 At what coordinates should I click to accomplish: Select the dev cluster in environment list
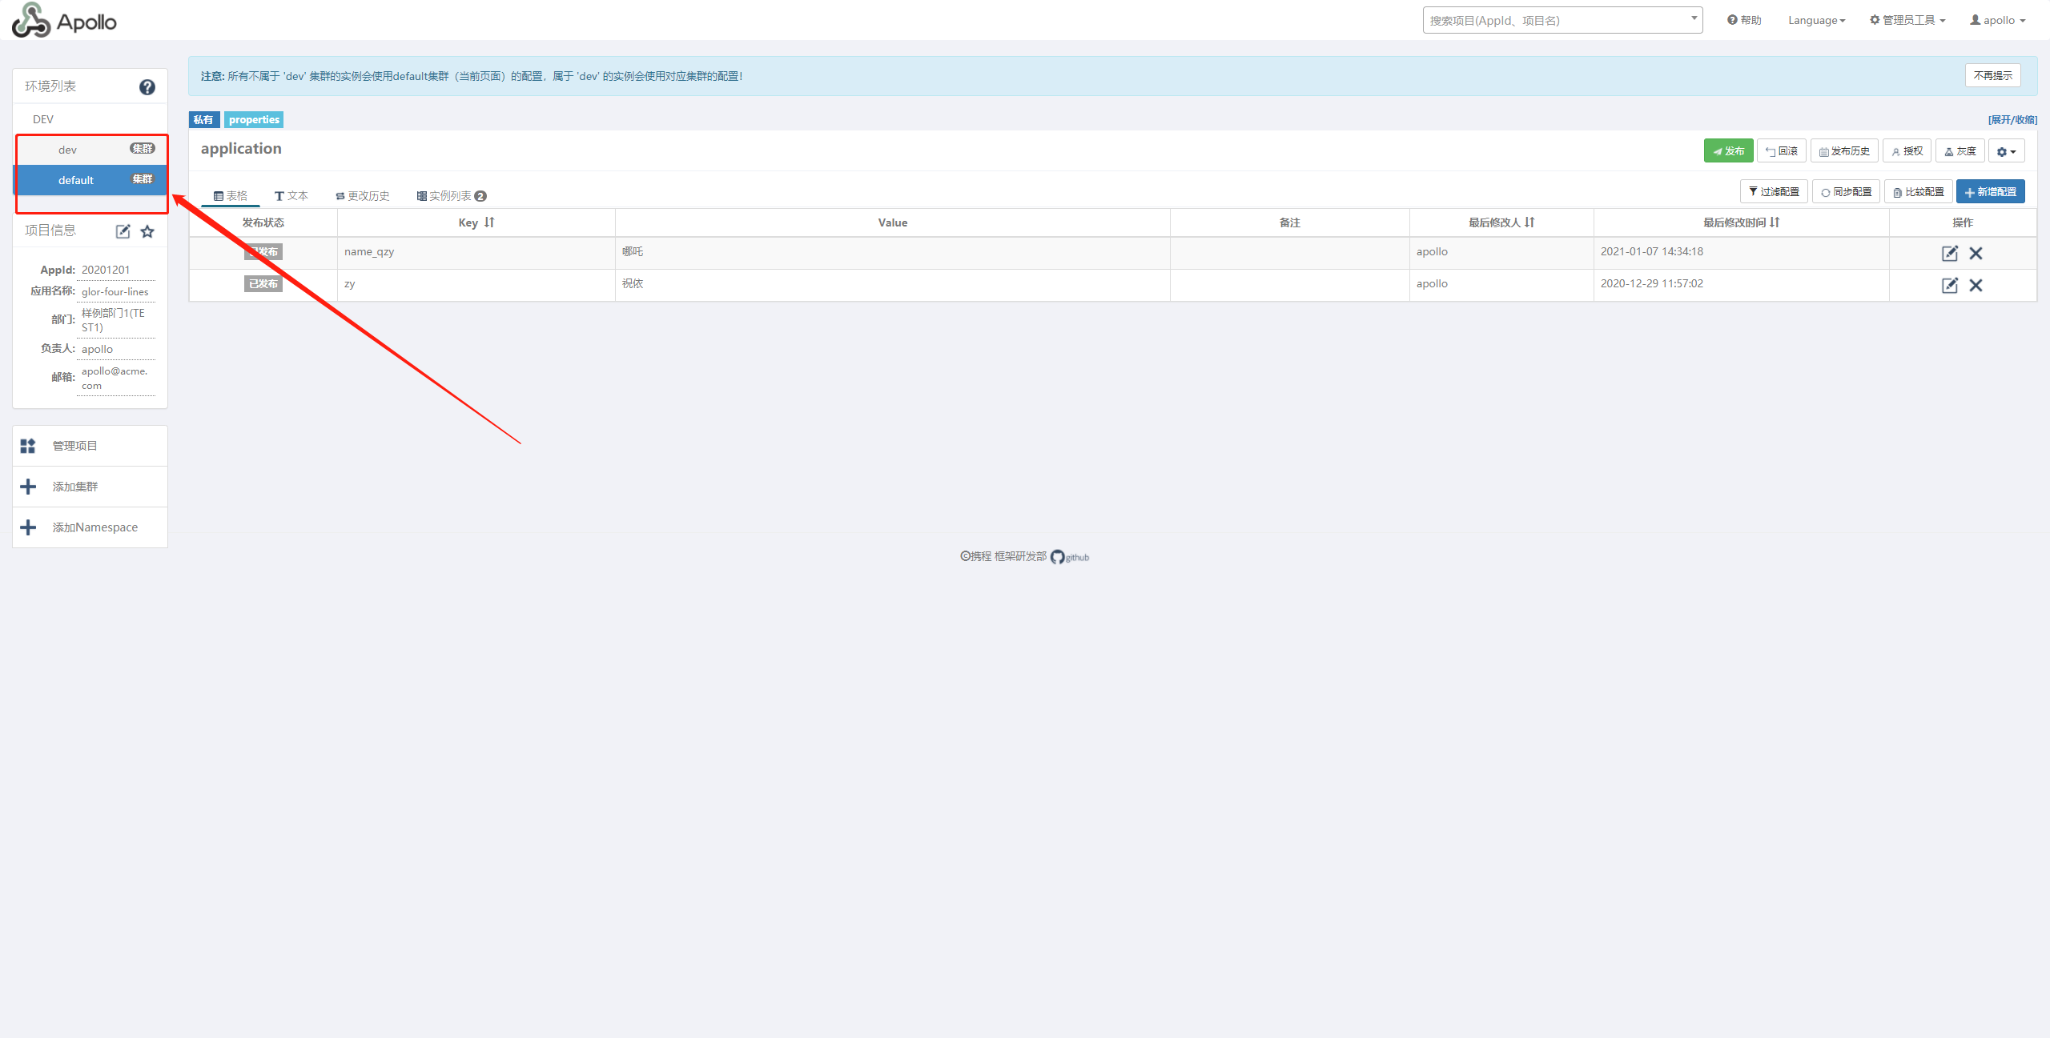[x=68, y=150]
